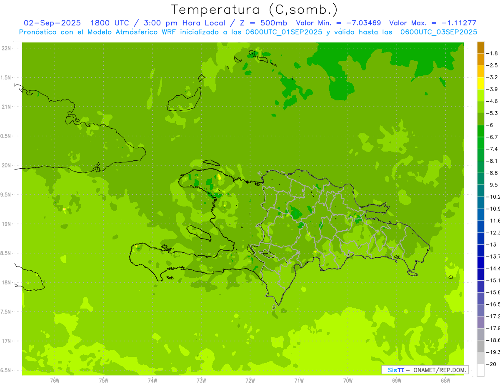Click "3:00 pm Hora Local" in the header
The height and width of the screenshot is (386, 500).
184,23
